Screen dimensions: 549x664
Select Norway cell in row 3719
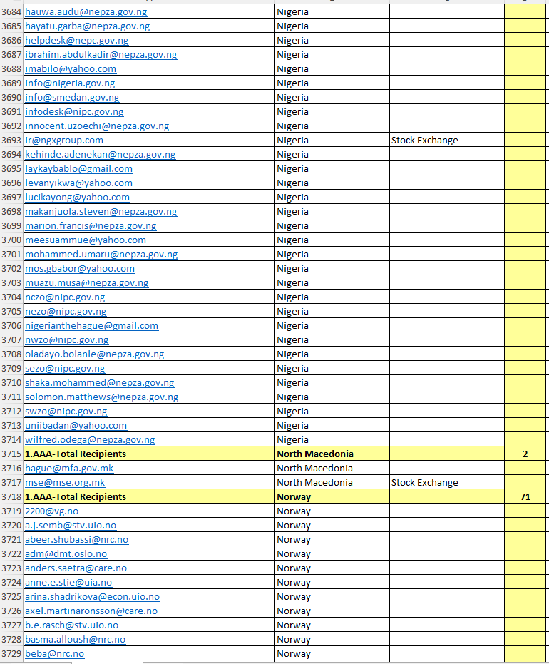[332, 511]
